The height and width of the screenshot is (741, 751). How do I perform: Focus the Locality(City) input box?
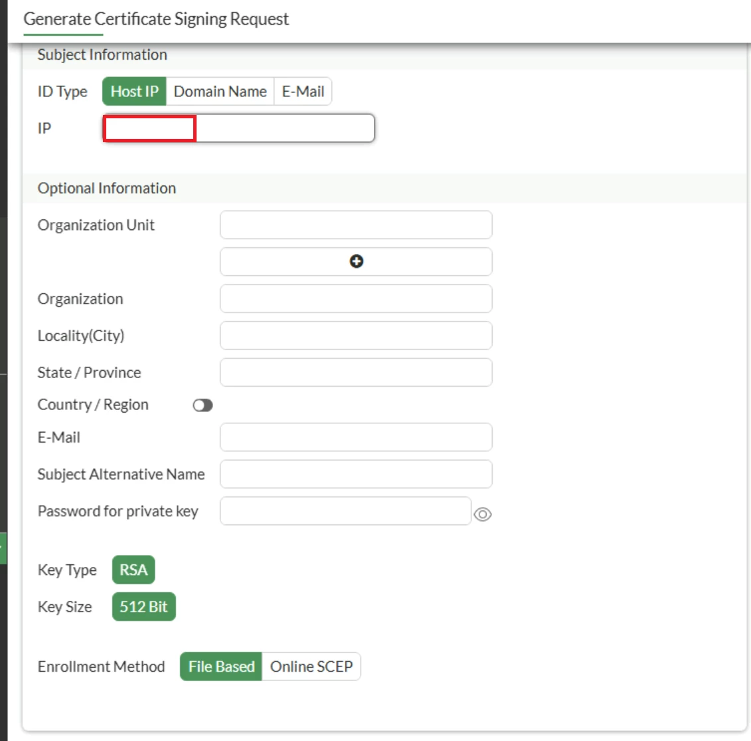coord(356,336)
